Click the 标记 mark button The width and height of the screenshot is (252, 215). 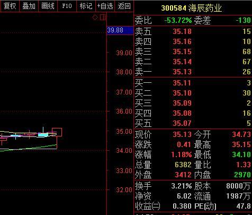tap(86, 6)
